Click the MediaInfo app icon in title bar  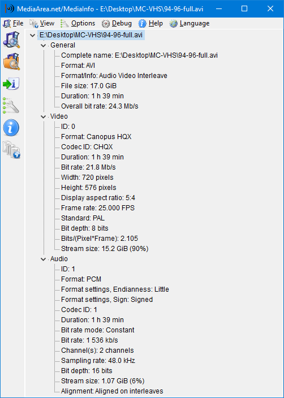pos(10,8)
